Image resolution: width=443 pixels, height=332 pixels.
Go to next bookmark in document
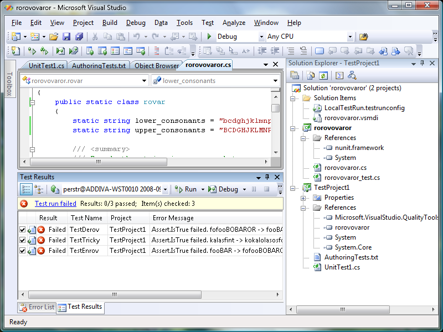pos(344,51)
